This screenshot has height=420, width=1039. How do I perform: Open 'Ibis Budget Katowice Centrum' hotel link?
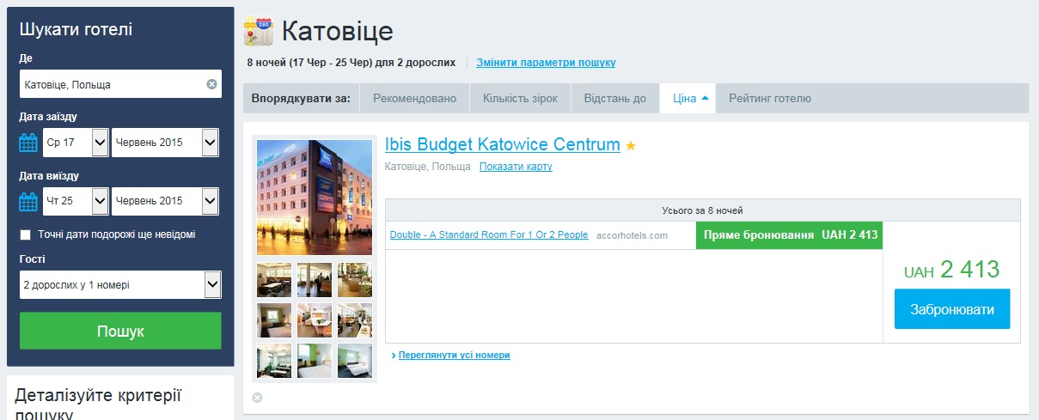pos(502,144)
